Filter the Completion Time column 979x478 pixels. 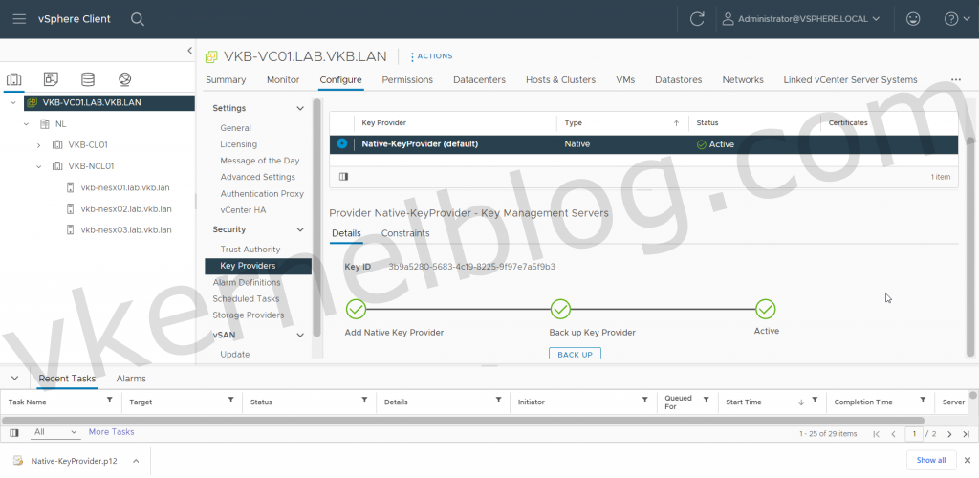click(x=923, y=400)
